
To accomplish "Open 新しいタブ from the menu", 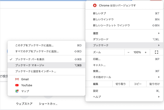I will [124, 13].
